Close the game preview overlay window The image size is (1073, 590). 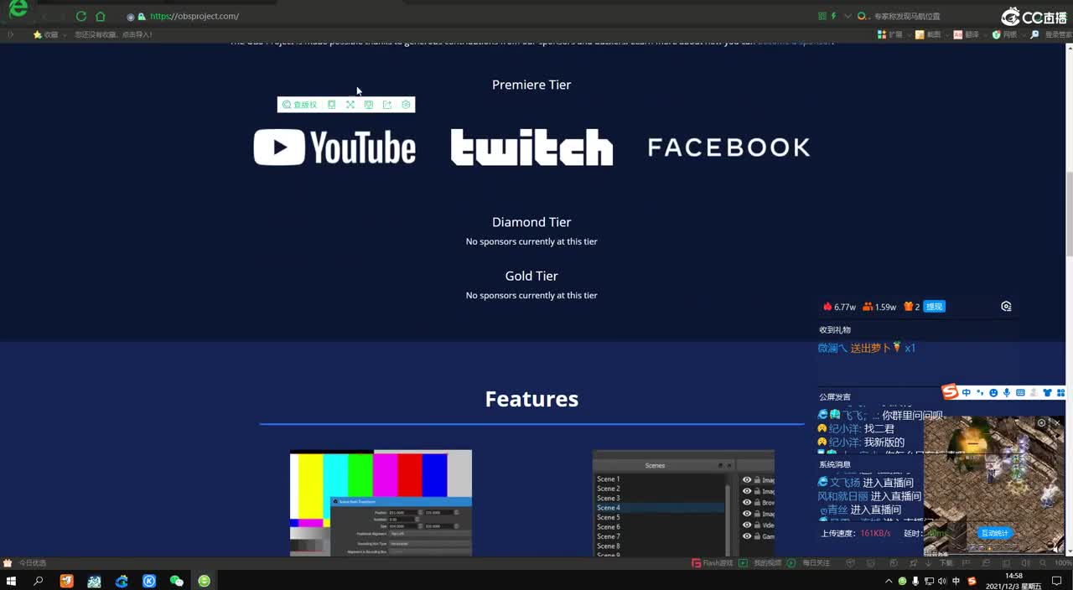click(x=1057, y=423)
